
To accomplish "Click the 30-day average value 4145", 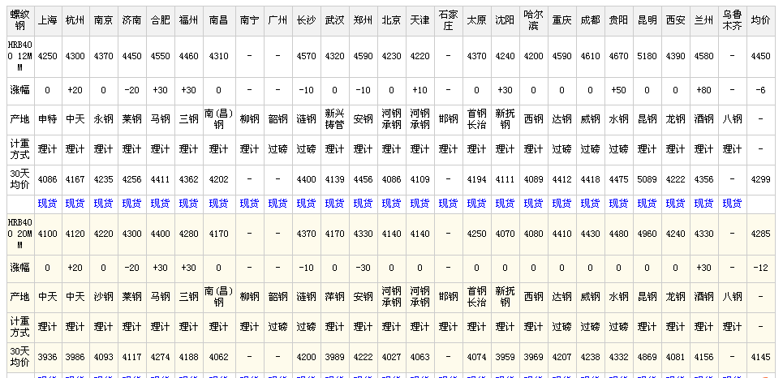I will [x=760, y=357].
